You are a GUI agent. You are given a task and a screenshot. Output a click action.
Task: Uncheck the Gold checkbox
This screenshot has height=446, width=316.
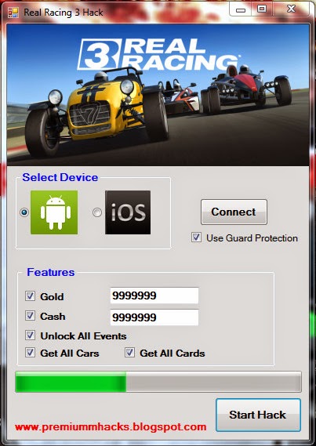pos(30,296)
